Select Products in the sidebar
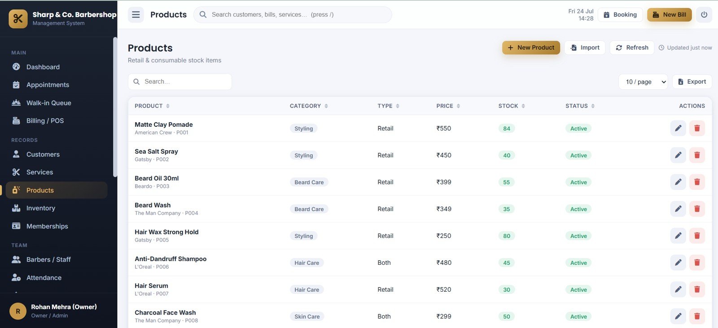The height and width of the screenshot is (328, 718). tap(57, 190)
